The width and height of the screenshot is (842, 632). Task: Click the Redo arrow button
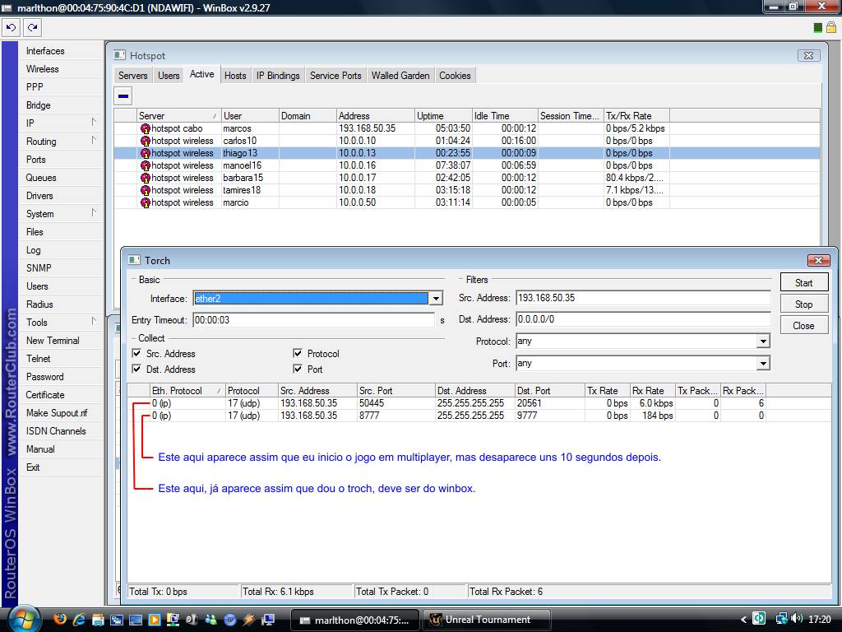click(32, 27)
